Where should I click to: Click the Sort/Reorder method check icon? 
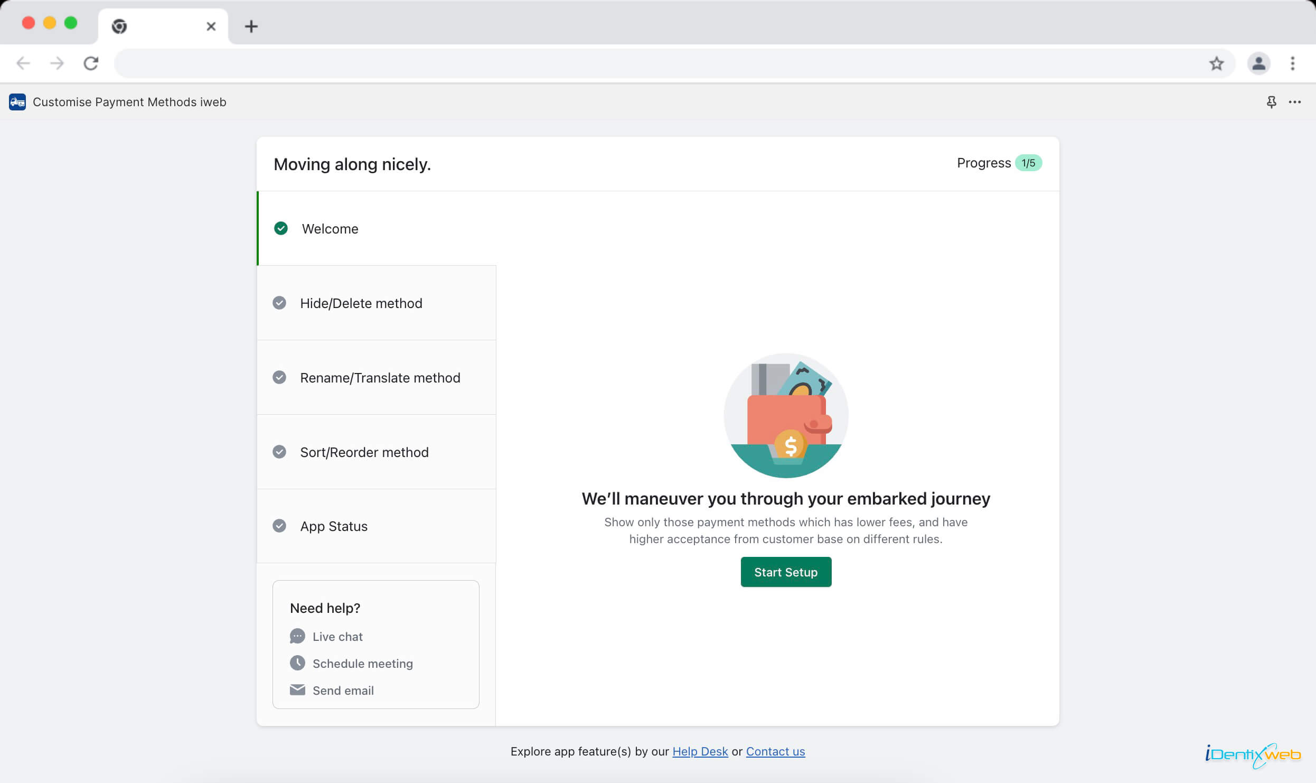tap(279, 452)
